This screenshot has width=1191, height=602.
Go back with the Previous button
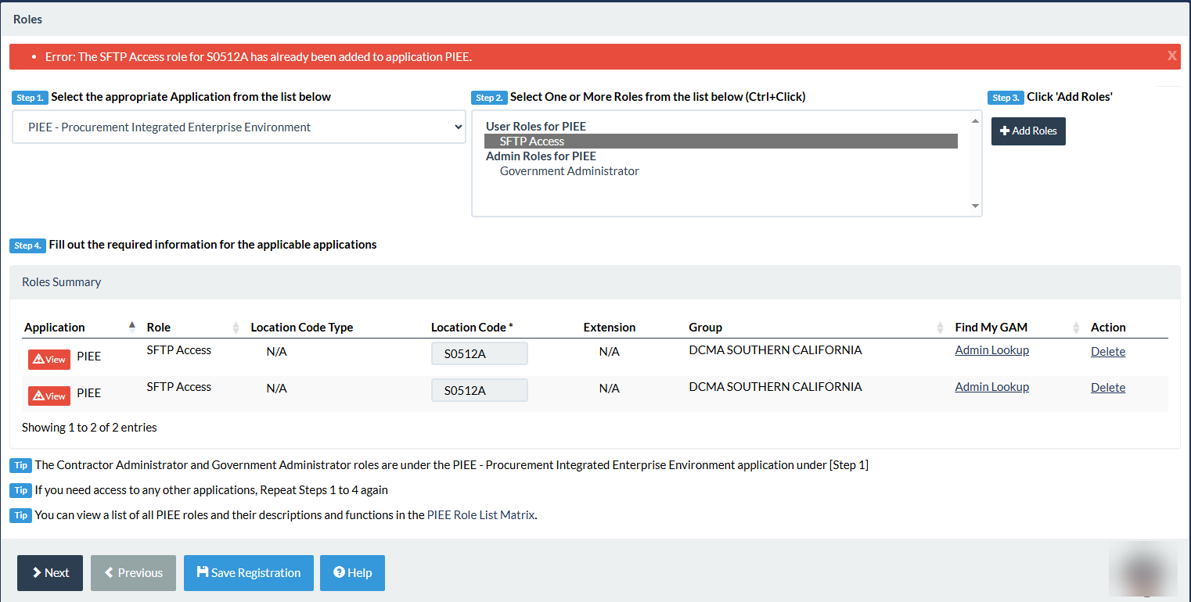coord(134,573)
